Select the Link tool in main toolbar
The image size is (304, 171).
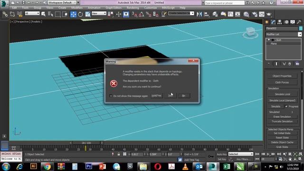(5, 14)
